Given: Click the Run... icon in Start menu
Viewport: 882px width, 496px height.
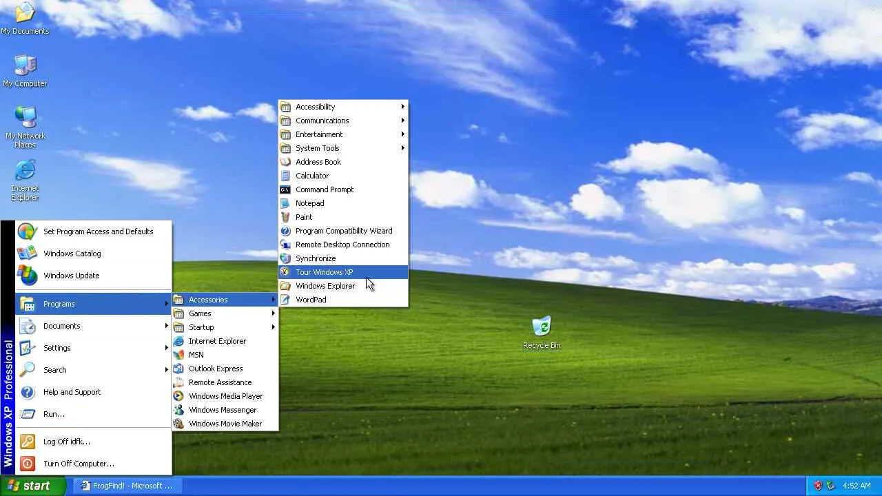Looking at the screenshot, I should coord(28,414).
